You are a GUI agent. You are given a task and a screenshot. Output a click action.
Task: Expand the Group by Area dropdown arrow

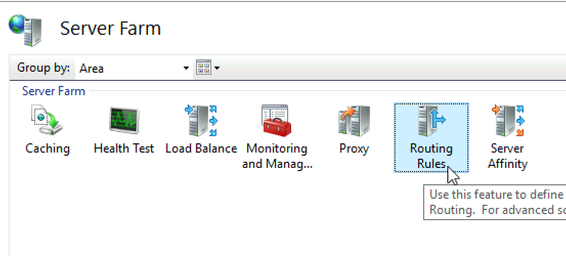tap(186, 68)
